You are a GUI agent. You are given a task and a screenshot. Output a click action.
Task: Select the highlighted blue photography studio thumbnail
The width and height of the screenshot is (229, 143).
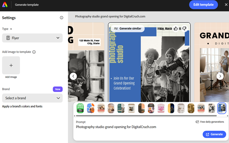coord(222,108)
